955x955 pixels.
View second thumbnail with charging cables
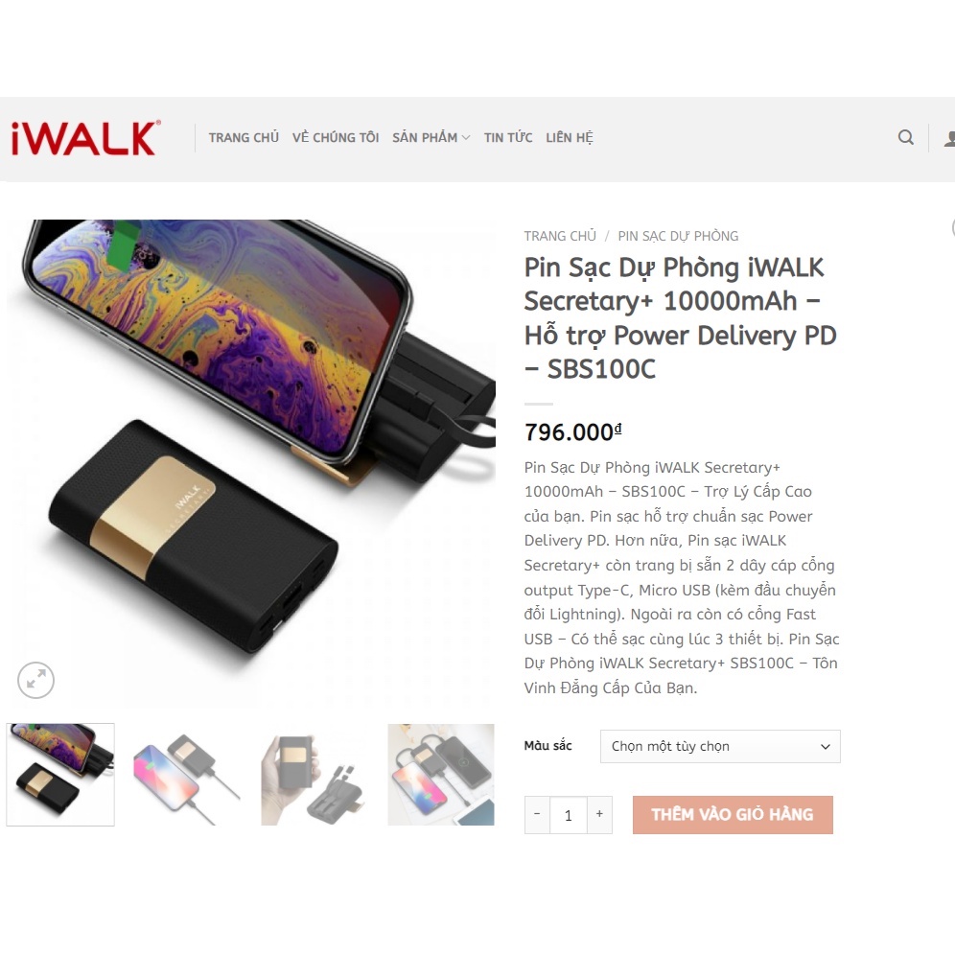pyautogui.click(x=187, y=775)
